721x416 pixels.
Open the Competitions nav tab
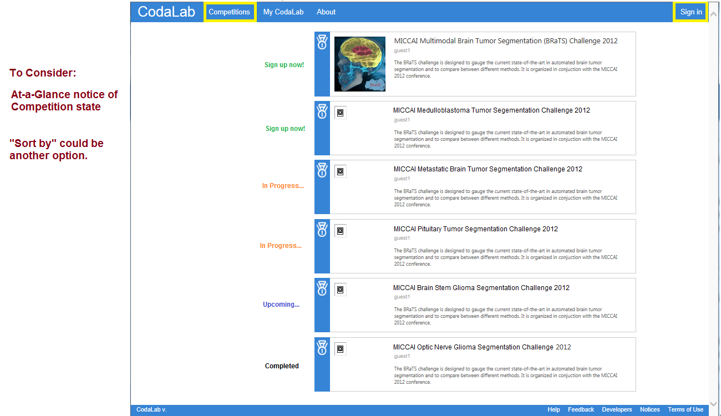click(230, 12)
